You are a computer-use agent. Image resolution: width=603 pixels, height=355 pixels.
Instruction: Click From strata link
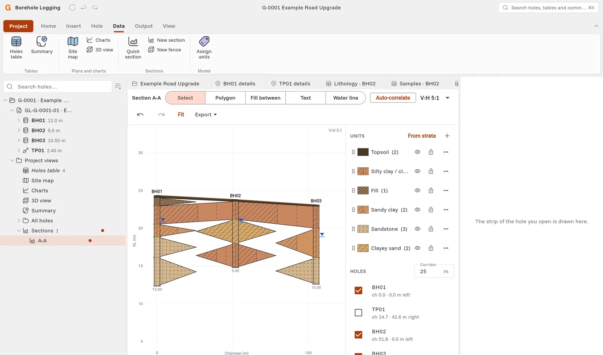point(421,136)
